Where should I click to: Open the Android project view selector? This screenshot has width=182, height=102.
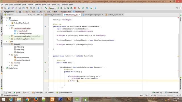coord(17,15)
